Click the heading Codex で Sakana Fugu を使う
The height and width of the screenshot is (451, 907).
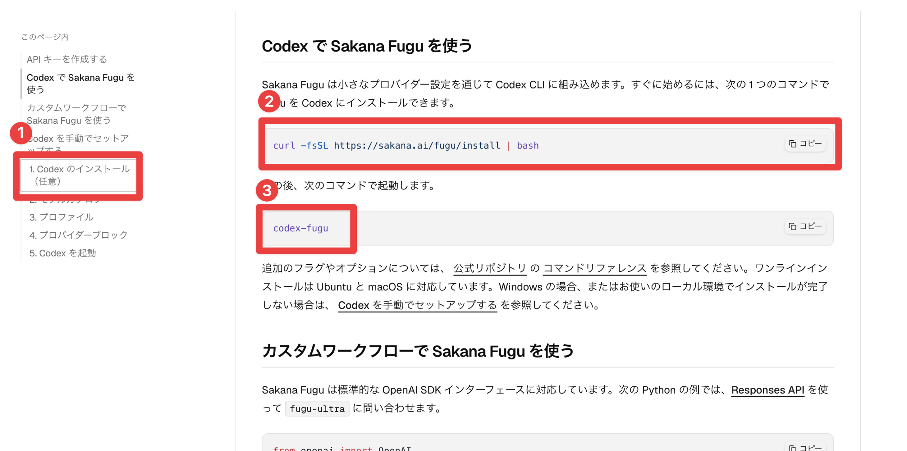coord(367,46)
